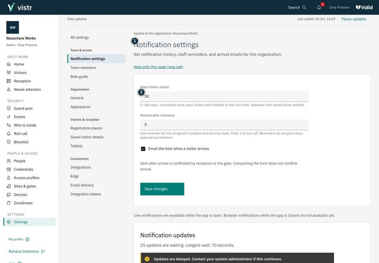Click the Events activity icon
This screenshot has width=379, height=263.
click(x=9, y=117)
